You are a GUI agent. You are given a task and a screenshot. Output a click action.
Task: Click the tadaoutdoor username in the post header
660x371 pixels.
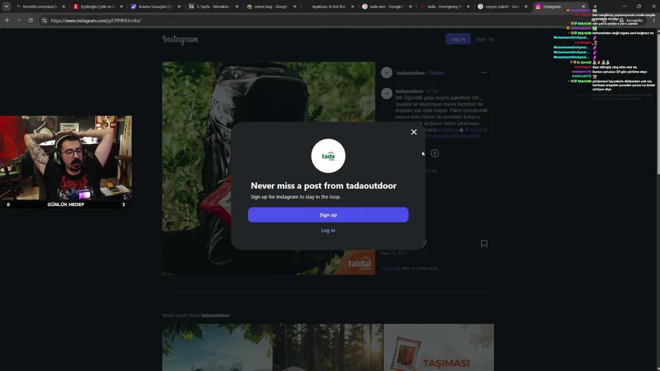(411, 73)
